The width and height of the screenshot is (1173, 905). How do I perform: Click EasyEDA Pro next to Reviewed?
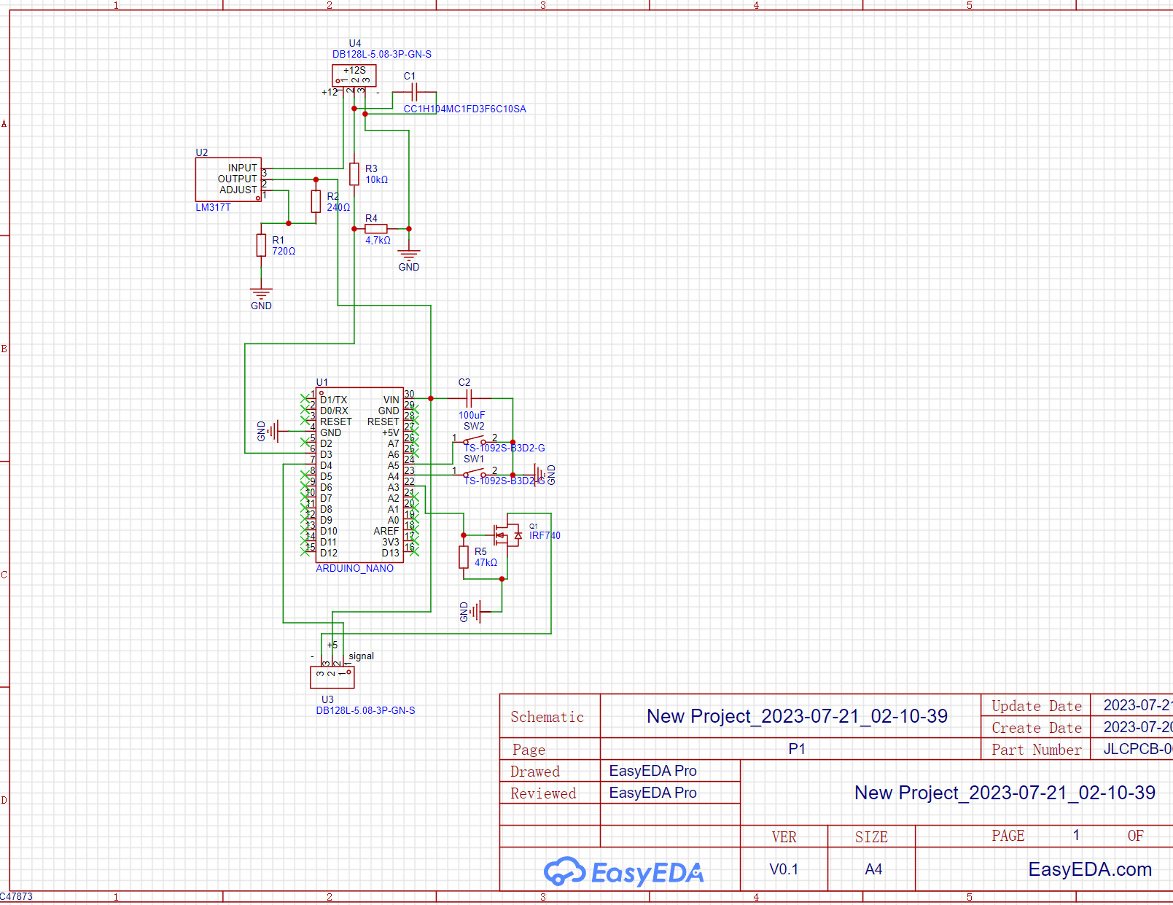pos(652,793)
